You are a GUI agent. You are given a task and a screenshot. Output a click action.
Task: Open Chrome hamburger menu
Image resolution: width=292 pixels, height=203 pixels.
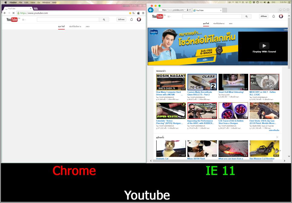[x=143, y=13]
